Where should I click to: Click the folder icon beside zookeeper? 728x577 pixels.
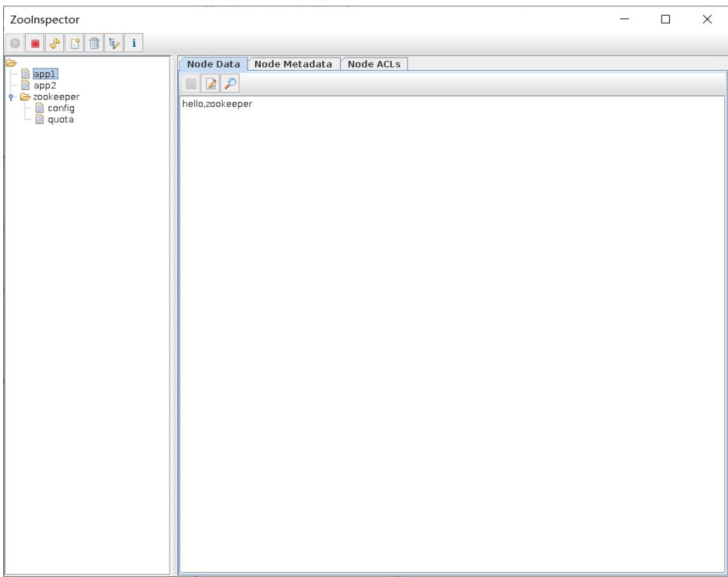click(x=25, y=97)
